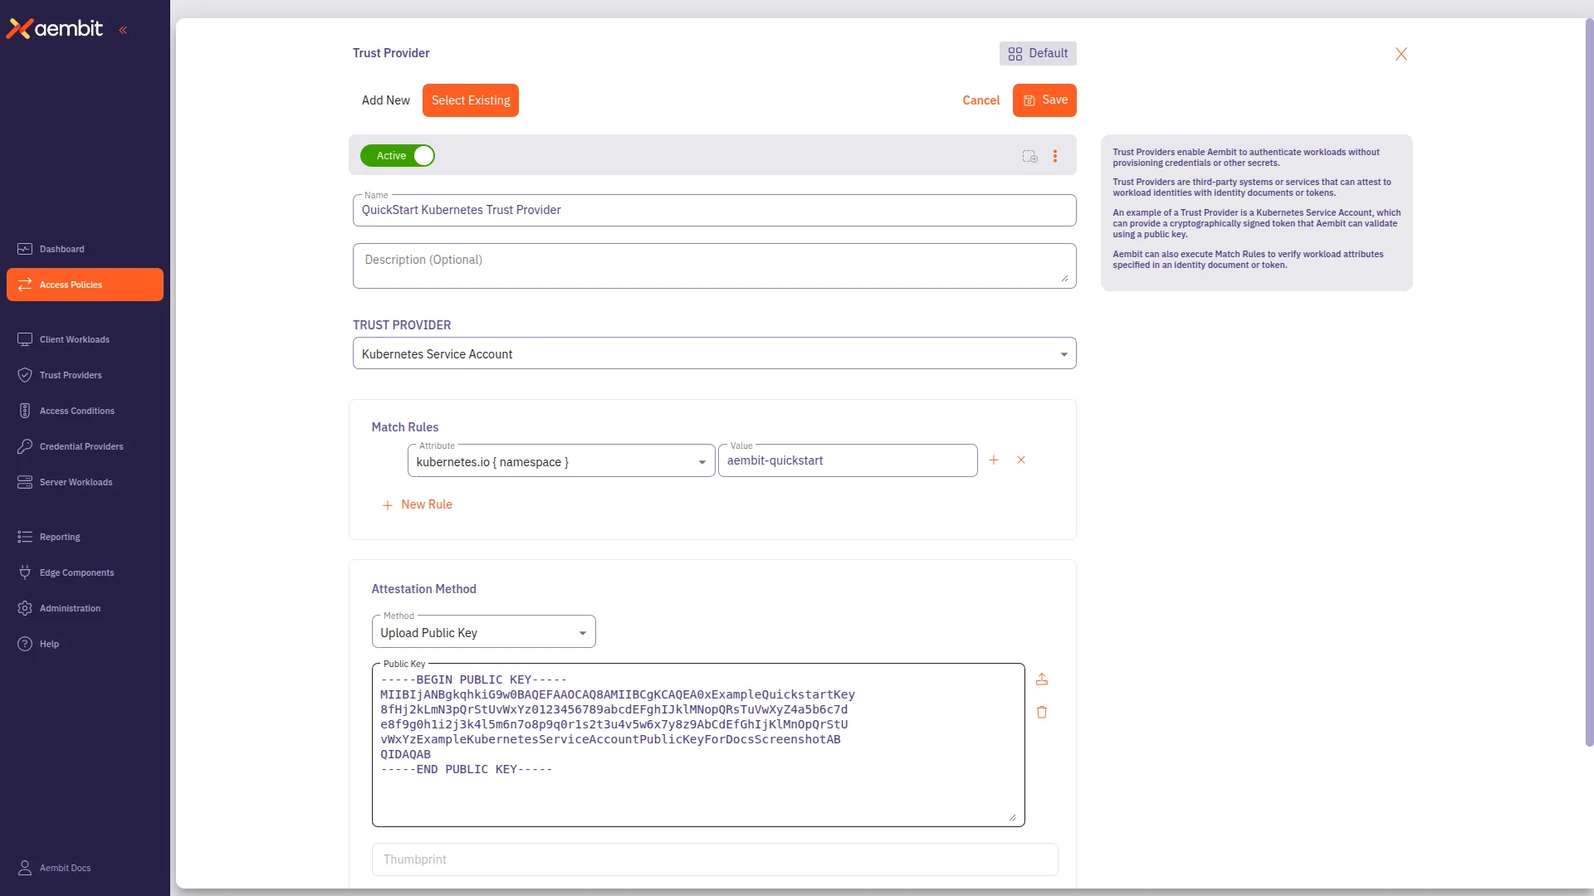The height and width of the screenshot is (896, 1594).
Task: Edit the match rule Value field
Action: click(848, 460)
